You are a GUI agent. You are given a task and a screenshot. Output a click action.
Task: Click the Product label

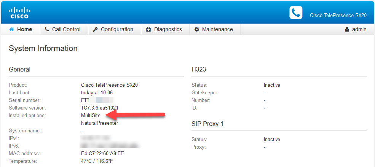[x=18, y=85]
